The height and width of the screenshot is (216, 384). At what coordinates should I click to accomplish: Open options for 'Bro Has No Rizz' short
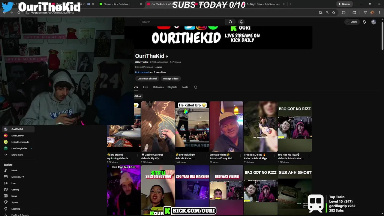(309, 156)
